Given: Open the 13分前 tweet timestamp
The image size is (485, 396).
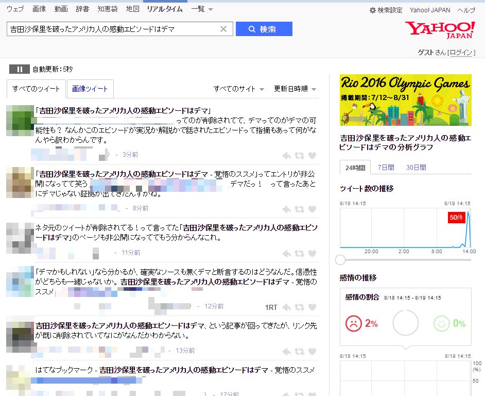Looking at the screenshot, I should point(185,351).
